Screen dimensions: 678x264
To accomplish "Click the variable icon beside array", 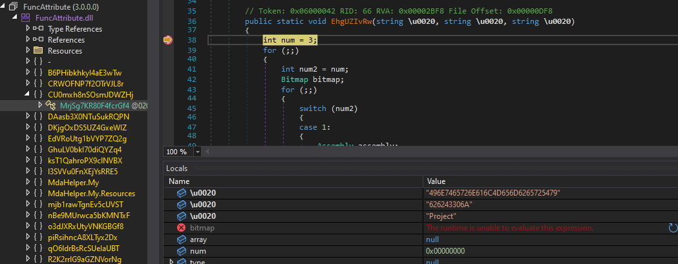I will [182, 239].
